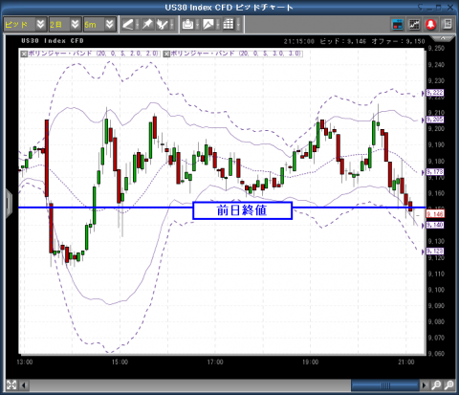Click the Bollinger Band (20, 0, 5, 3.0, 3.0) label
459x395 pixels.
[236, 54]
